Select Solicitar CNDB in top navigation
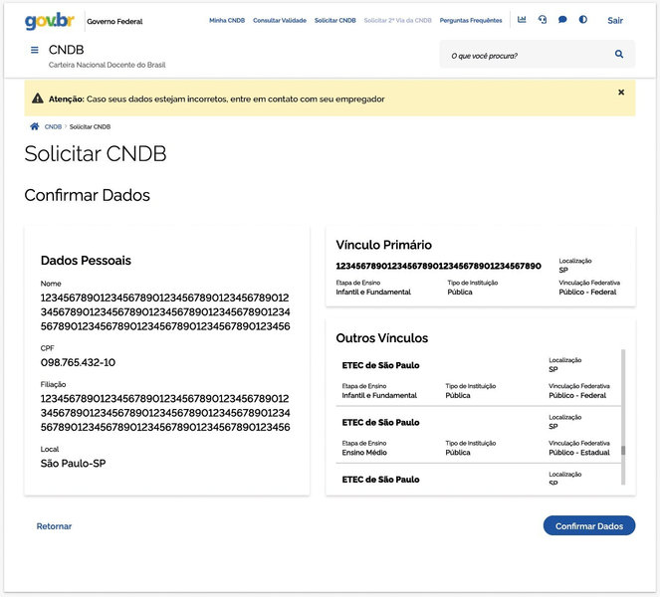 click(x=334, y=20)
